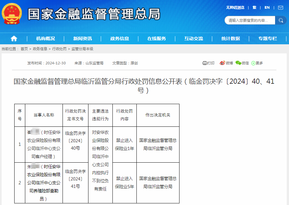289x205 pixels.
Task: Go to 政务信息 in breadcrumb
Action: tap(40, 49)
